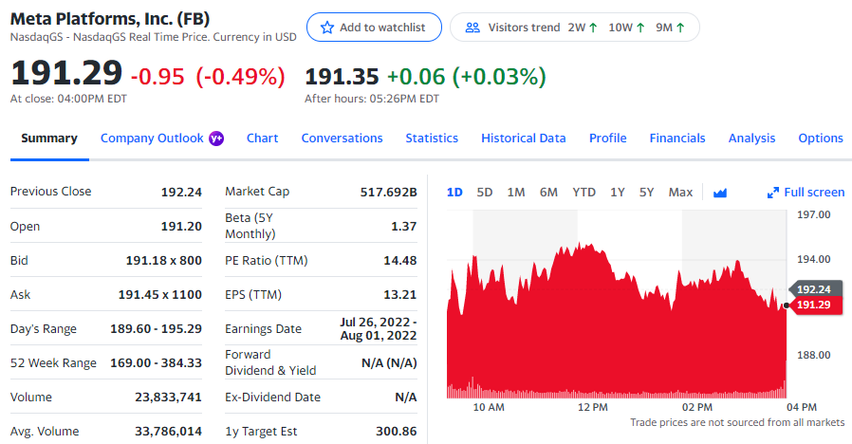The image size is (852, 444).
Task: Click the after hours price 191.35
Action: pyautogui.click(x=342, y=77)
